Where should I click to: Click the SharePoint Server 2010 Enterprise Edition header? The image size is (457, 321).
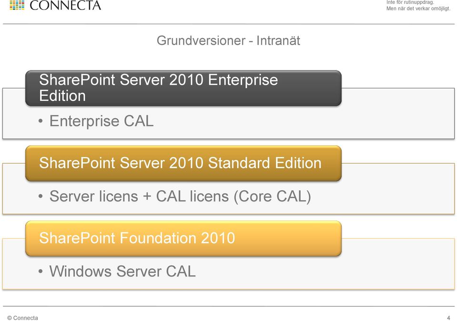point(183,88)
